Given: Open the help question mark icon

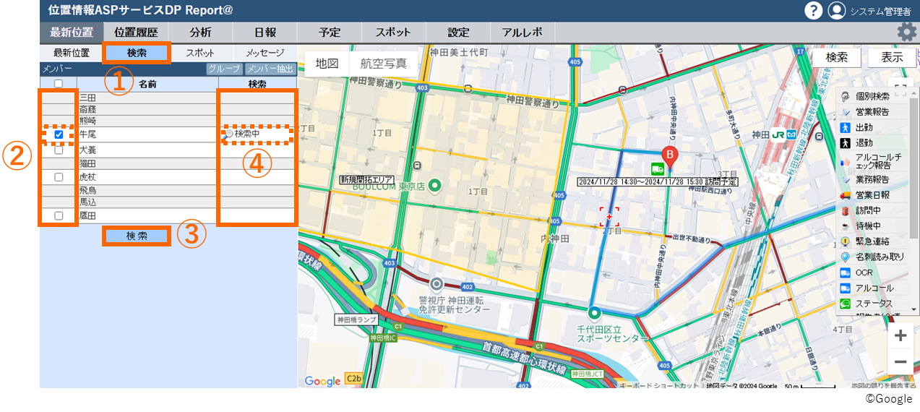Looking at the screenshot, I should (x=814, y=11).
